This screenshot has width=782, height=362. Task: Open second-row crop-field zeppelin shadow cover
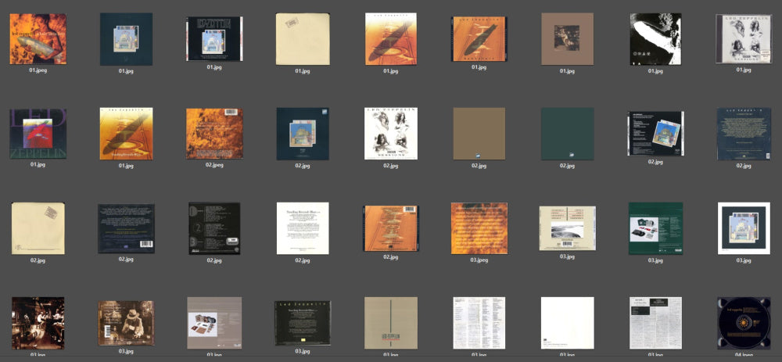126,134
